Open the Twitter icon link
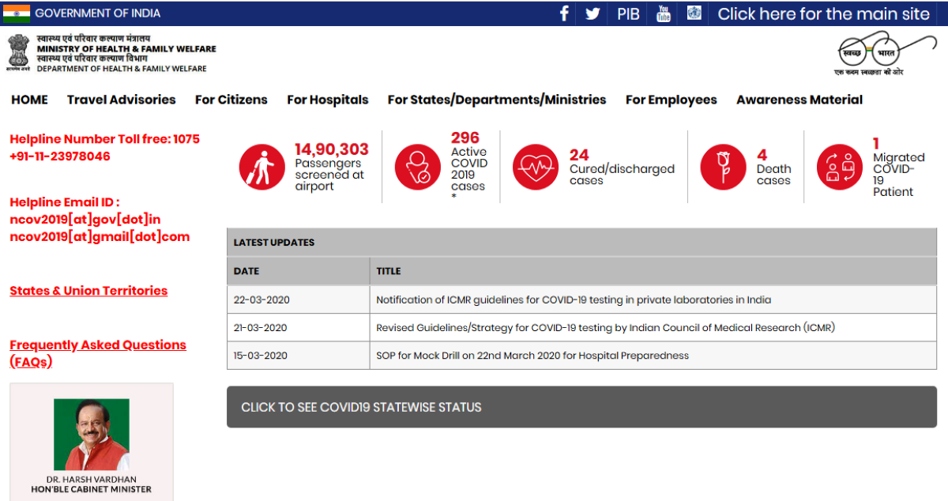948x501 pixels. 592,13
